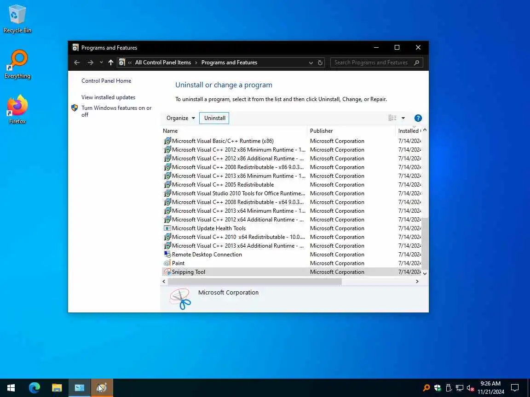Select Microsoft Visual C++ 2012 x64 Additional Runtime
The height and width of the screenshot is (397, 530).
click(292, 220)
